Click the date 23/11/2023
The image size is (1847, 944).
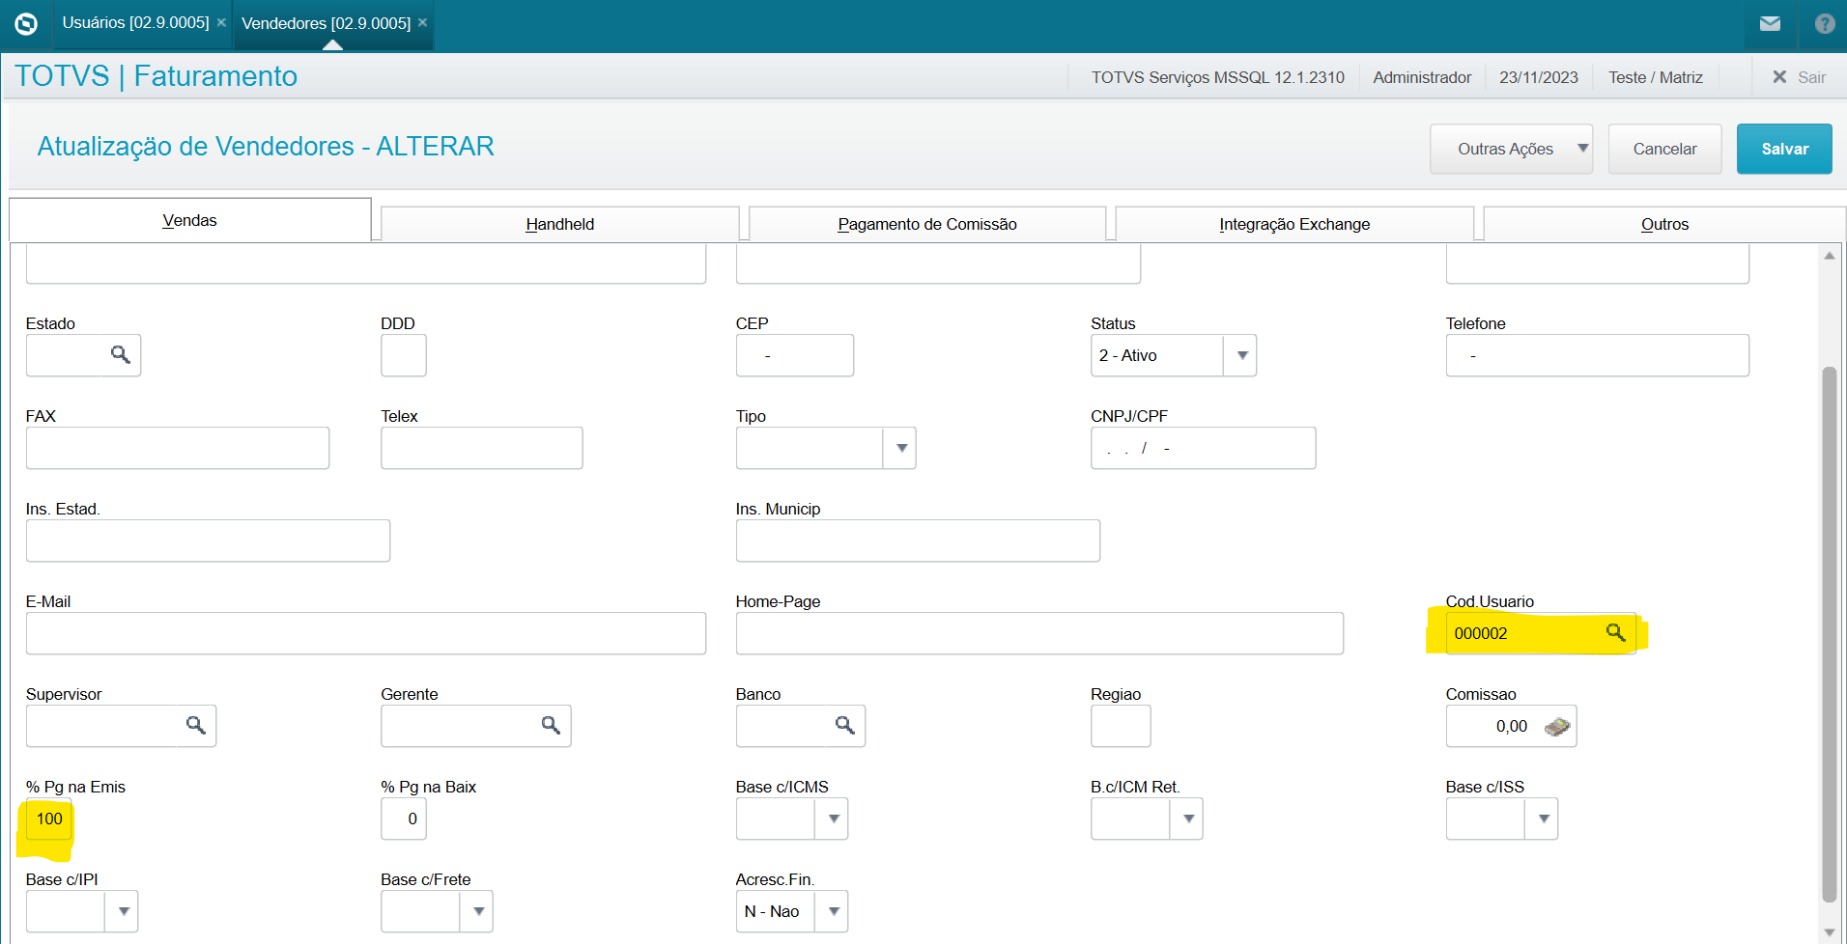(1539, 77)
